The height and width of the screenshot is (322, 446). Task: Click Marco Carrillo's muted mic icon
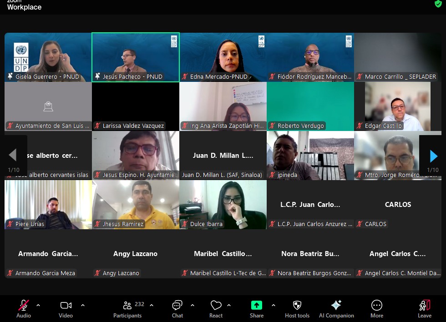(360, 76)
